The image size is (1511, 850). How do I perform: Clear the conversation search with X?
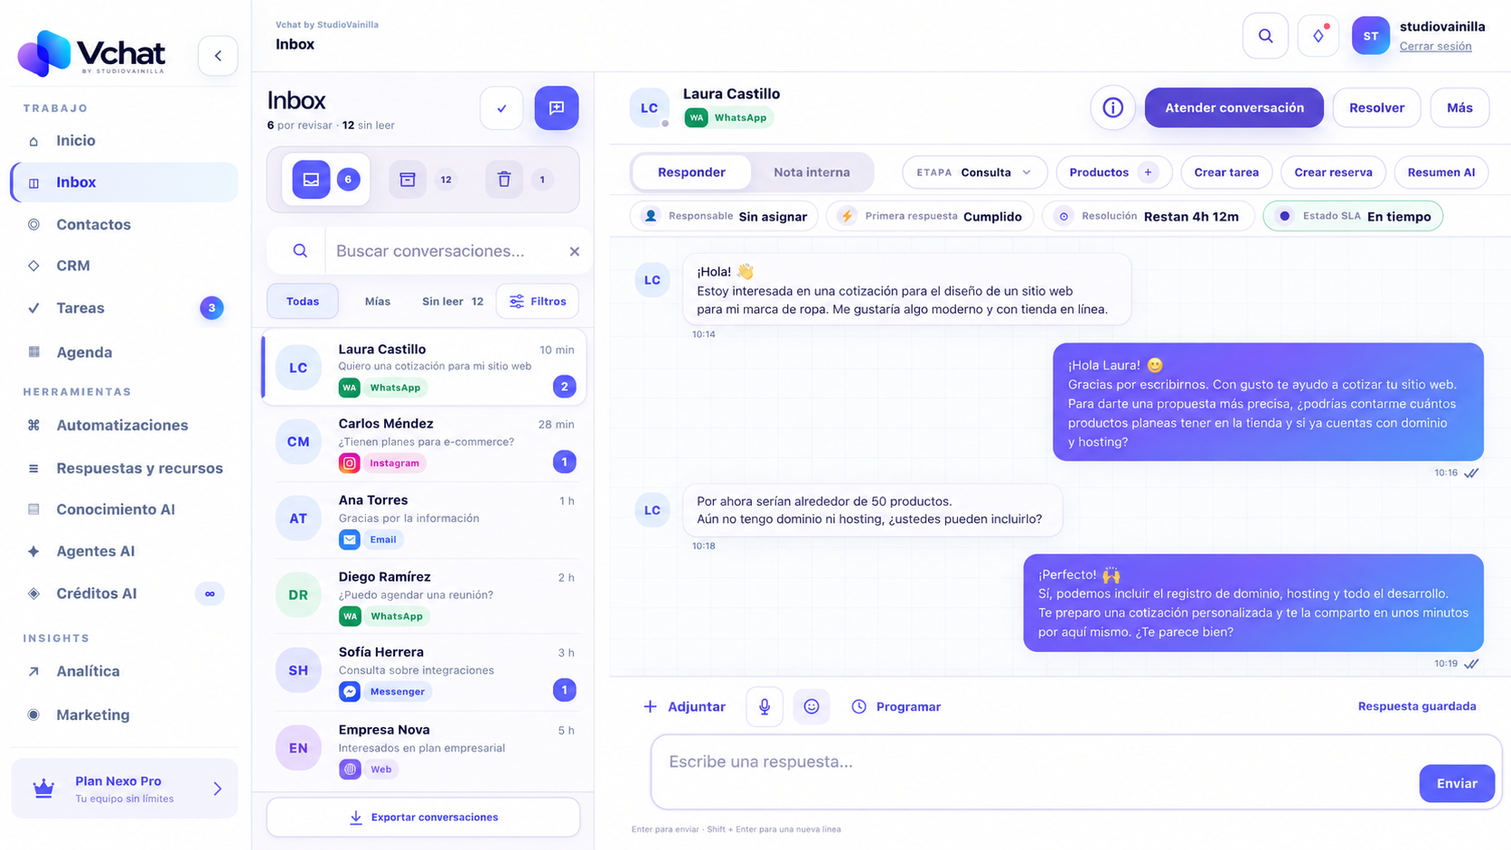point(575,251)
